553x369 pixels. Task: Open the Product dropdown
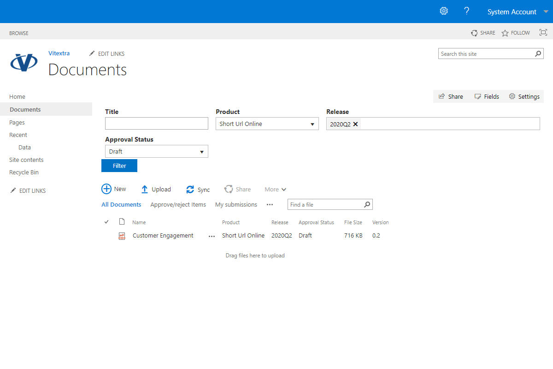tap(267, 124)
